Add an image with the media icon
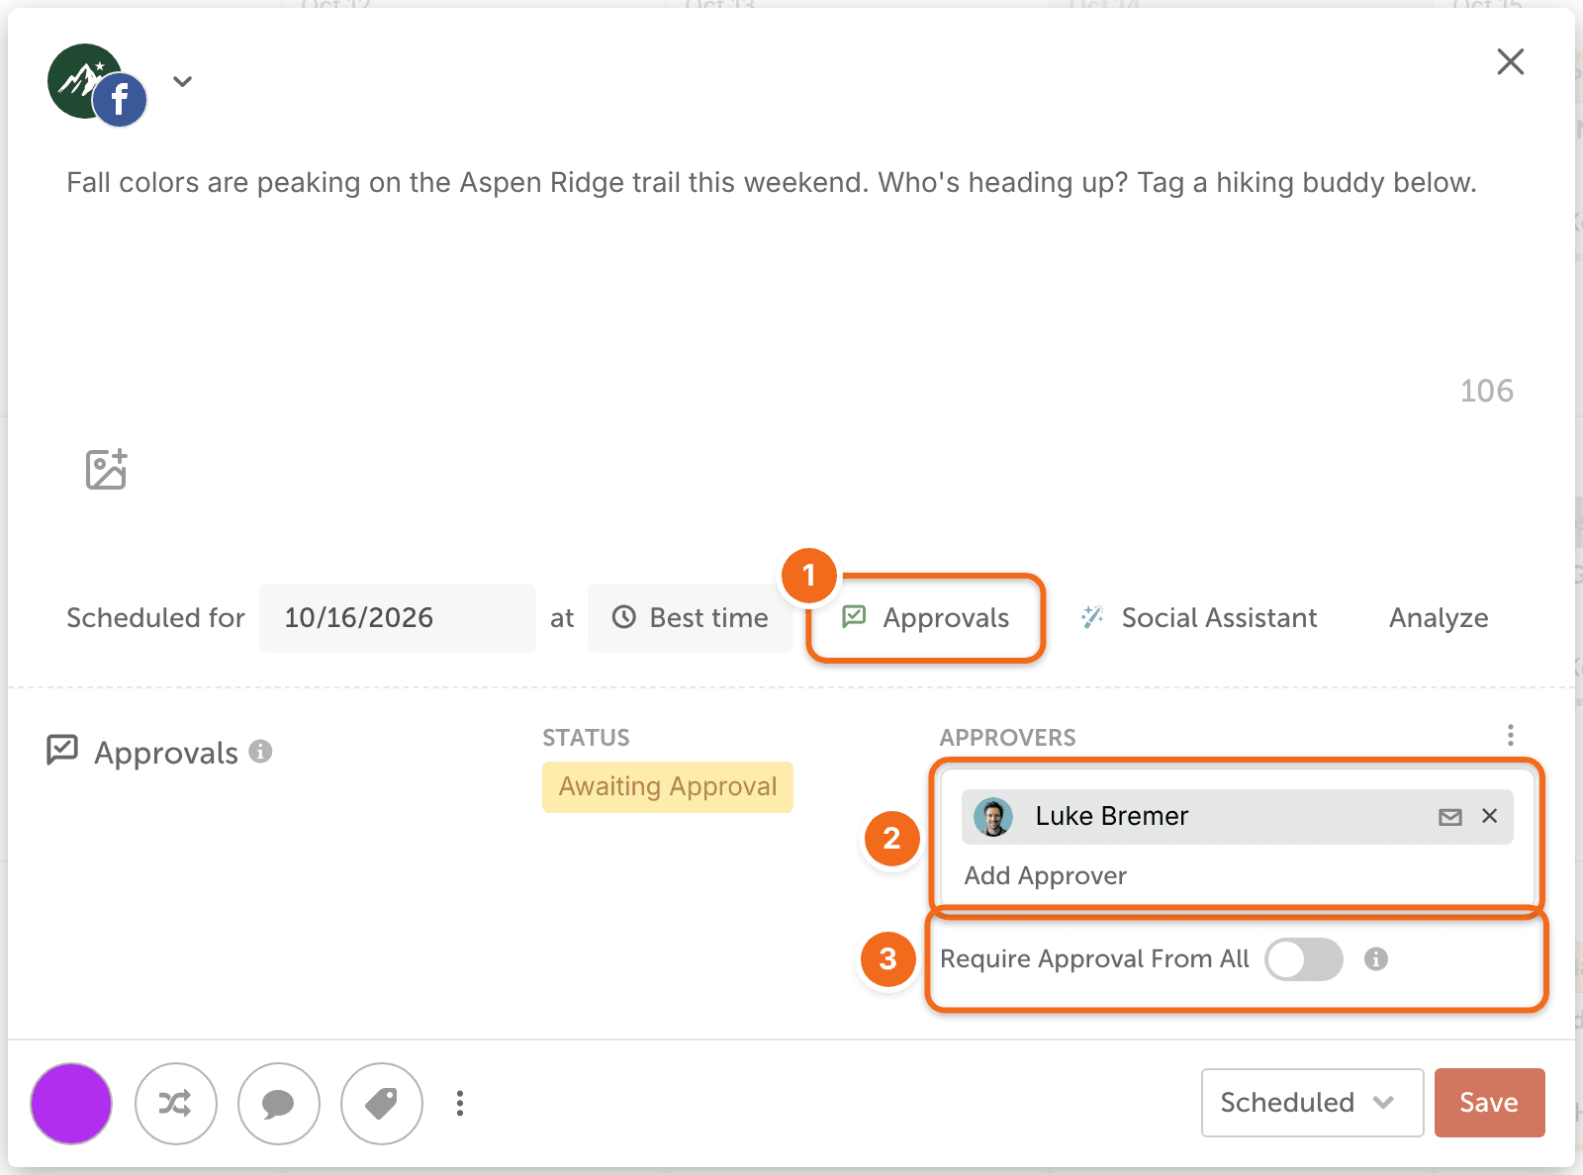This screenshot has width=1583, height=1175. point(106,470)
